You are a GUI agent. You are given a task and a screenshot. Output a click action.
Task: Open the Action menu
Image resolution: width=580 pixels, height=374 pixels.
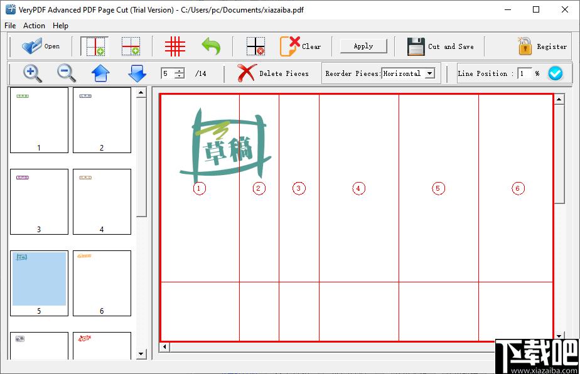coord(34,26)
